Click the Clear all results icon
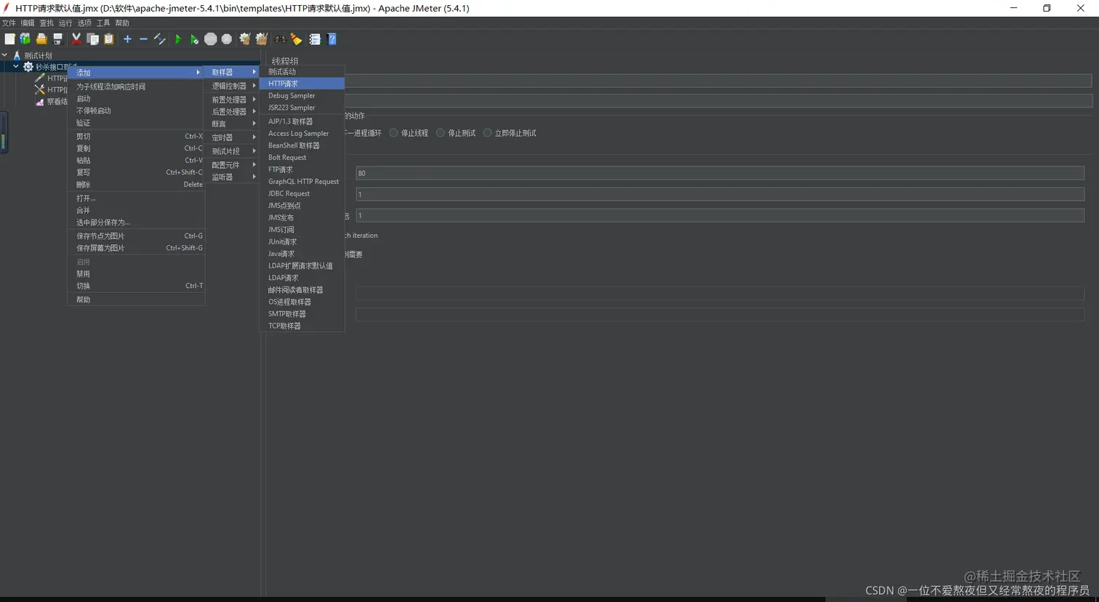This screenshot has height=602, width=1099. click(262, 39)
